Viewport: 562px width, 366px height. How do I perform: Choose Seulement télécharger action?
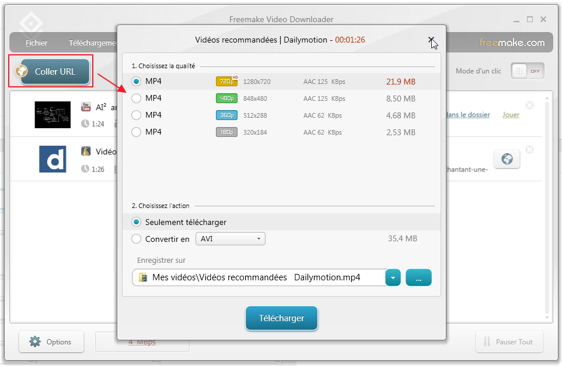(x=136, y=222)
